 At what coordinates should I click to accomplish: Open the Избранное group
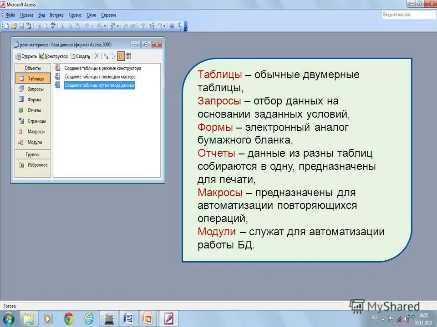[33, 165]
